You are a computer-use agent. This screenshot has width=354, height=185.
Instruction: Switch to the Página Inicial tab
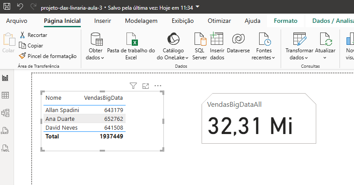click(62, 21)
